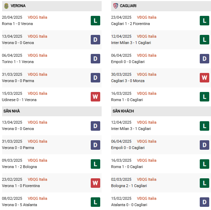This screenshot has width=211, height=210.
Task: Click the Cagliari club crest icon
Action: 116,6
